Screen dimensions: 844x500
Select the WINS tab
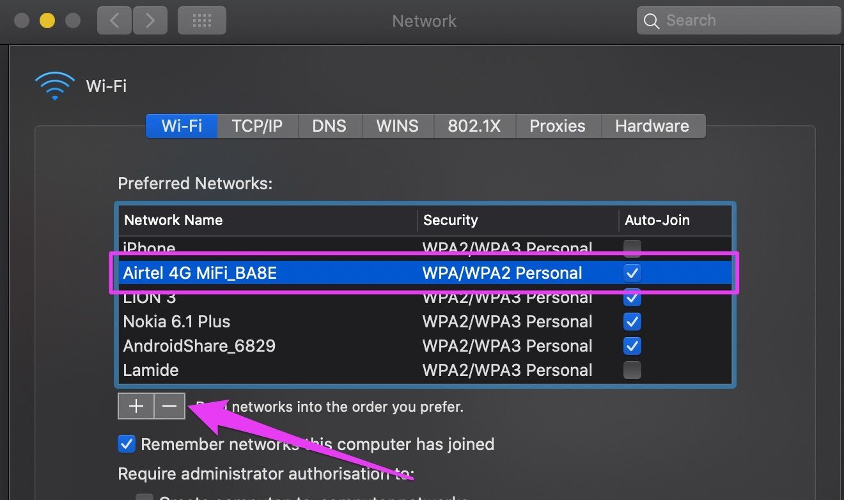[x=398, y=126]
